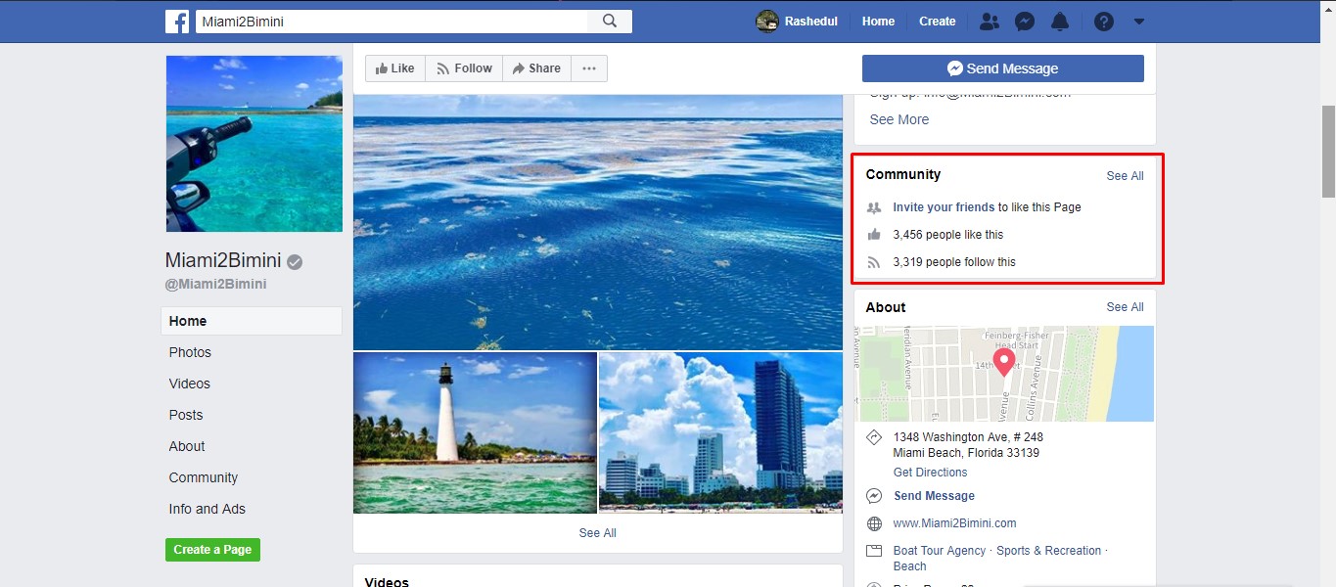Click Create in the top navigation

pos(937,22)
